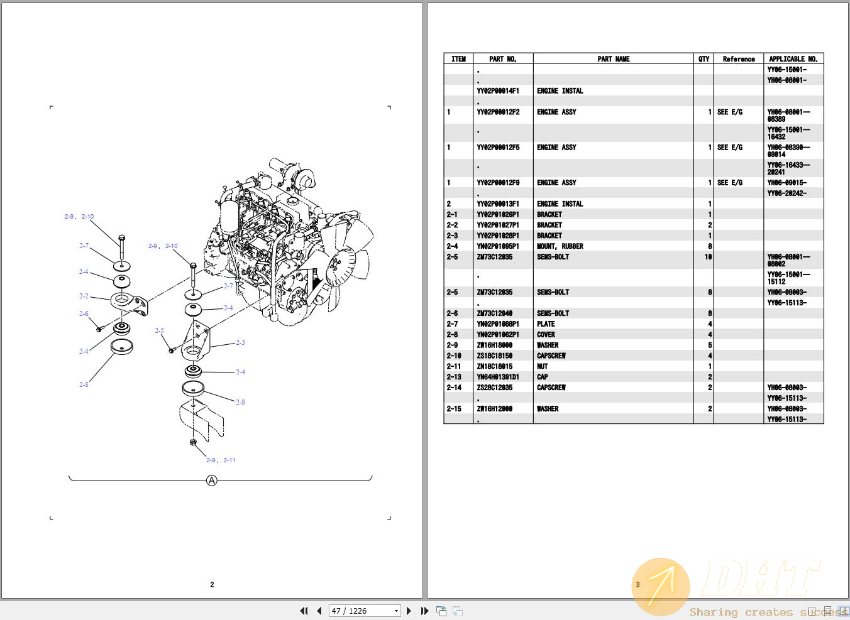Select part number YY02P00012F5

coord(498,148)
